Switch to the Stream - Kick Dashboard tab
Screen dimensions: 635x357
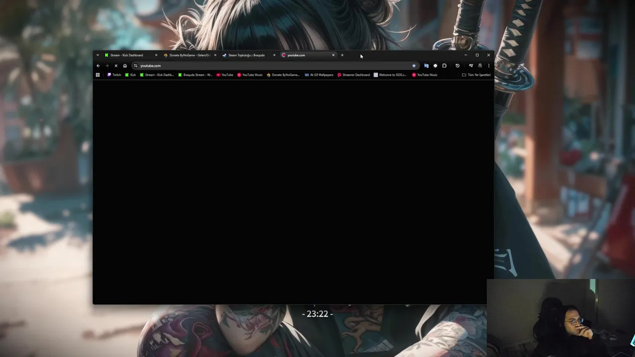pyautogui.click(x=130, y=55)
